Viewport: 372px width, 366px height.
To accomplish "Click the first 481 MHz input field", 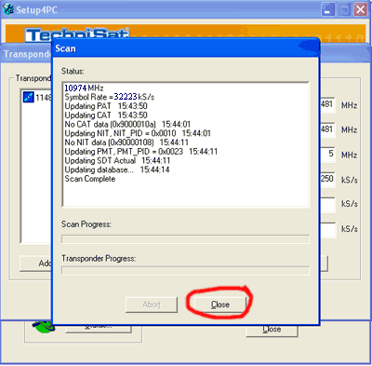I will 327,104.
